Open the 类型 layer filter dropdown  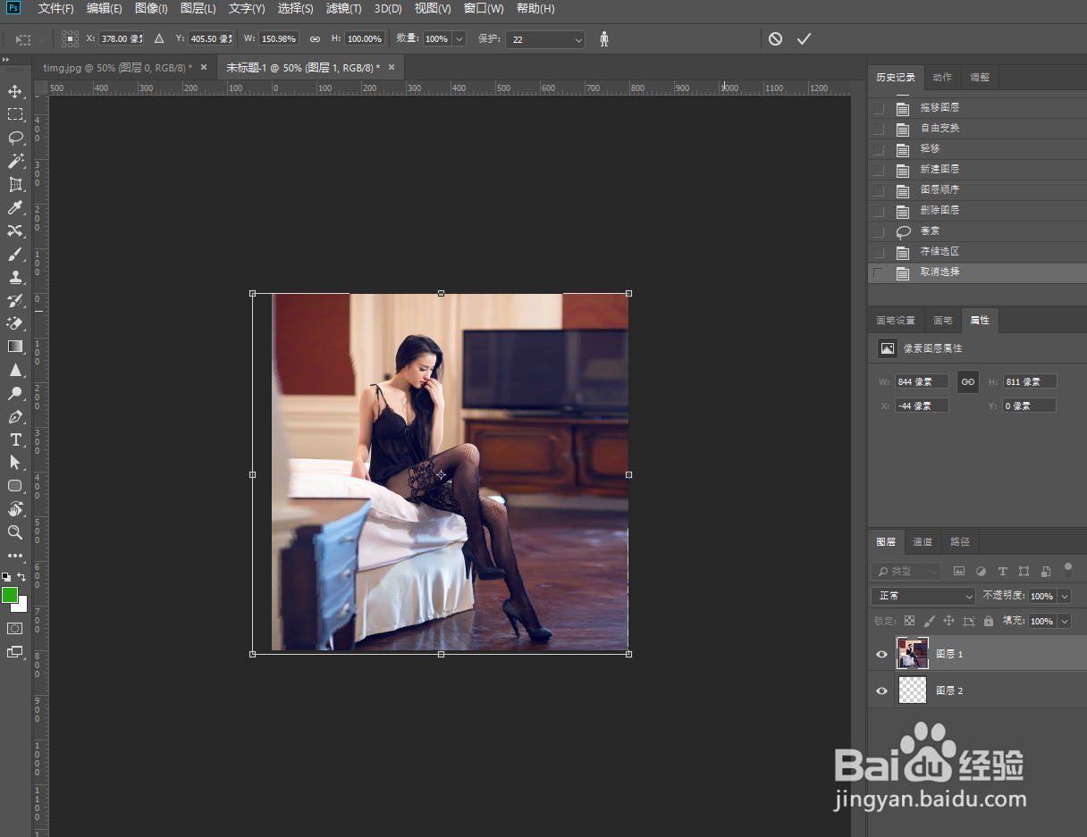906,571
